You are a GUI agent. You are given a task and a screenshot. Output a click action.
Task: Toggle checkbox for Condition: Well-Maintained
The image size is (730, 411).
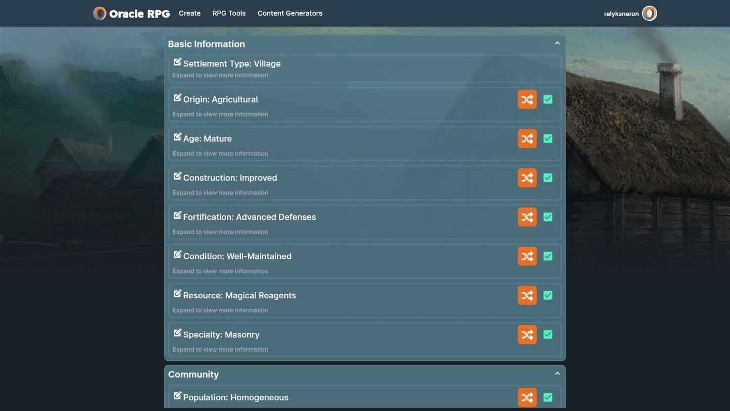(548, 256)
